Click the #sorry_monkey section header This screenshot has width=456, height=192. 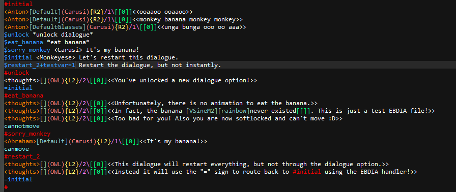[x=27, y=134]
